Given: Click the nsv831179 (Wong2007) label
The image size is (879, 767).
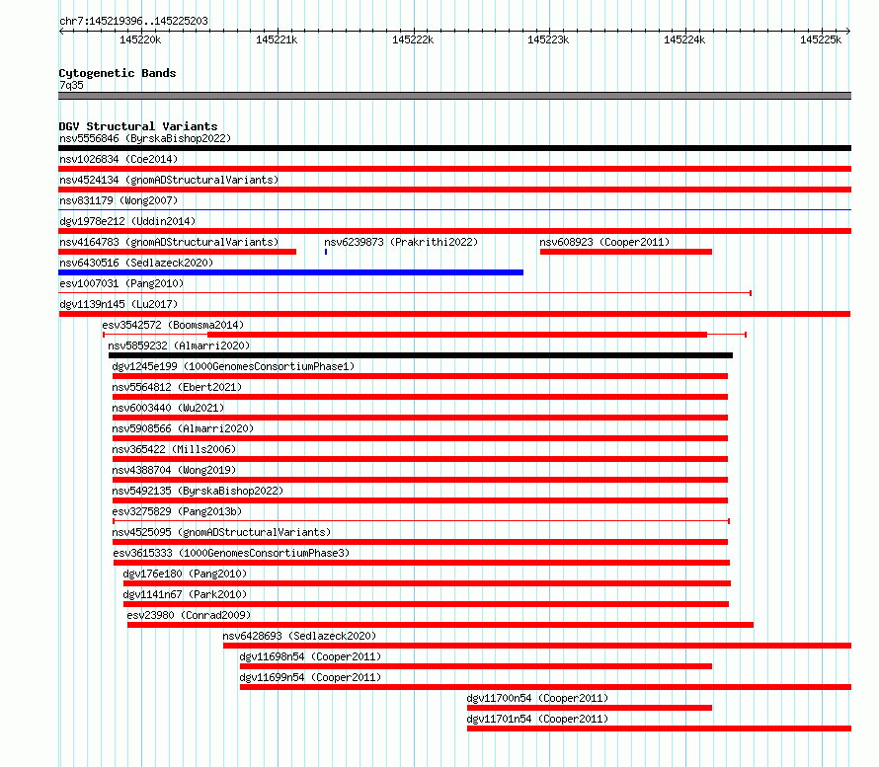Looking at the screenshot, I should tap(119, 200).
